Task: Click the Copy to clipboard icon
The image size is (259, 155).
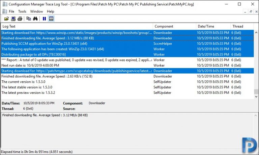Action: (x=29, y=18)
